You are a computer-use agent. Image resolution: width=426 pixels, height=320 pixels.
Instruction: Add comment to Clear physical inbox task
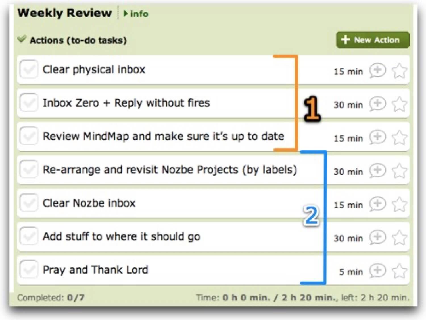pos(377,70)
